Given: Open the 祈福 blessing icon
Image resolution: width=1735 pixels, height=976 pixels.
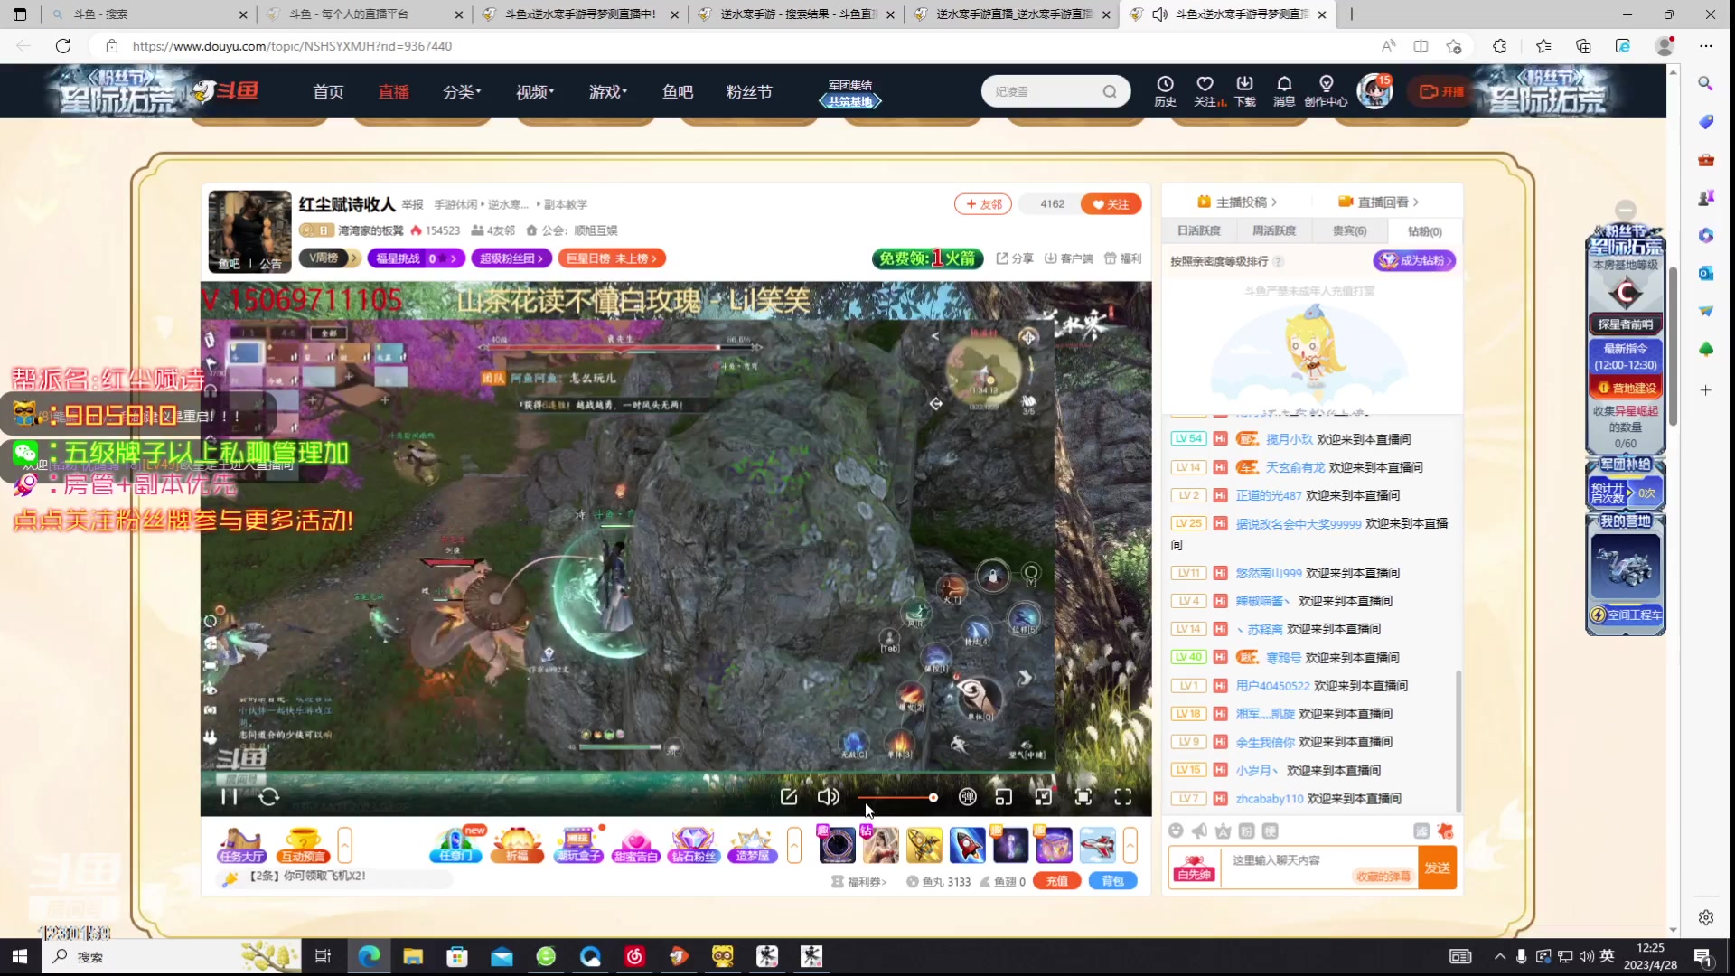Looking at the screenshot, I should tap(517, 846).
